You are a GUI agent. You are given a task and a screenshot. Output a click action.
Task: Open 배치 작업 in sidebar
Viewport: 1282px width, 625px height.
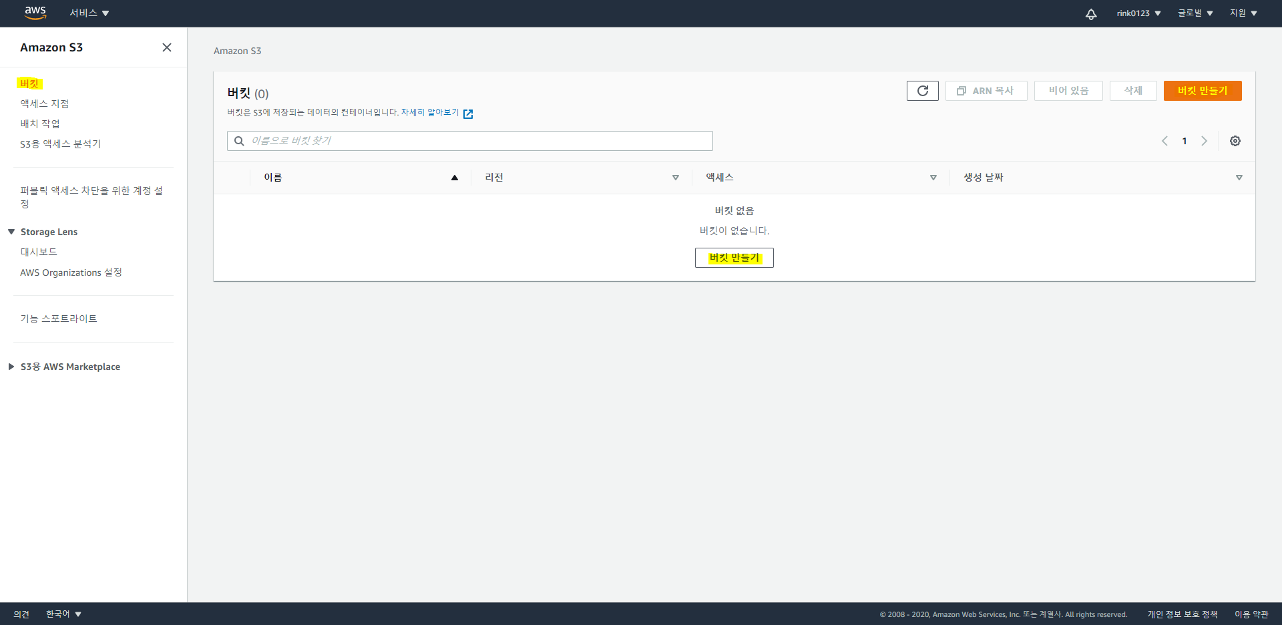pos(40,124)
